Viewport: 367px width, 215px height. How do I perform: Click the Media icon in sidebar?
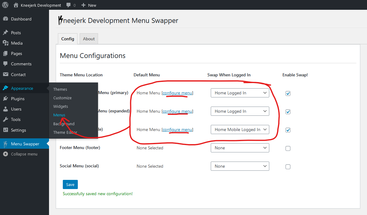(6, 43)
